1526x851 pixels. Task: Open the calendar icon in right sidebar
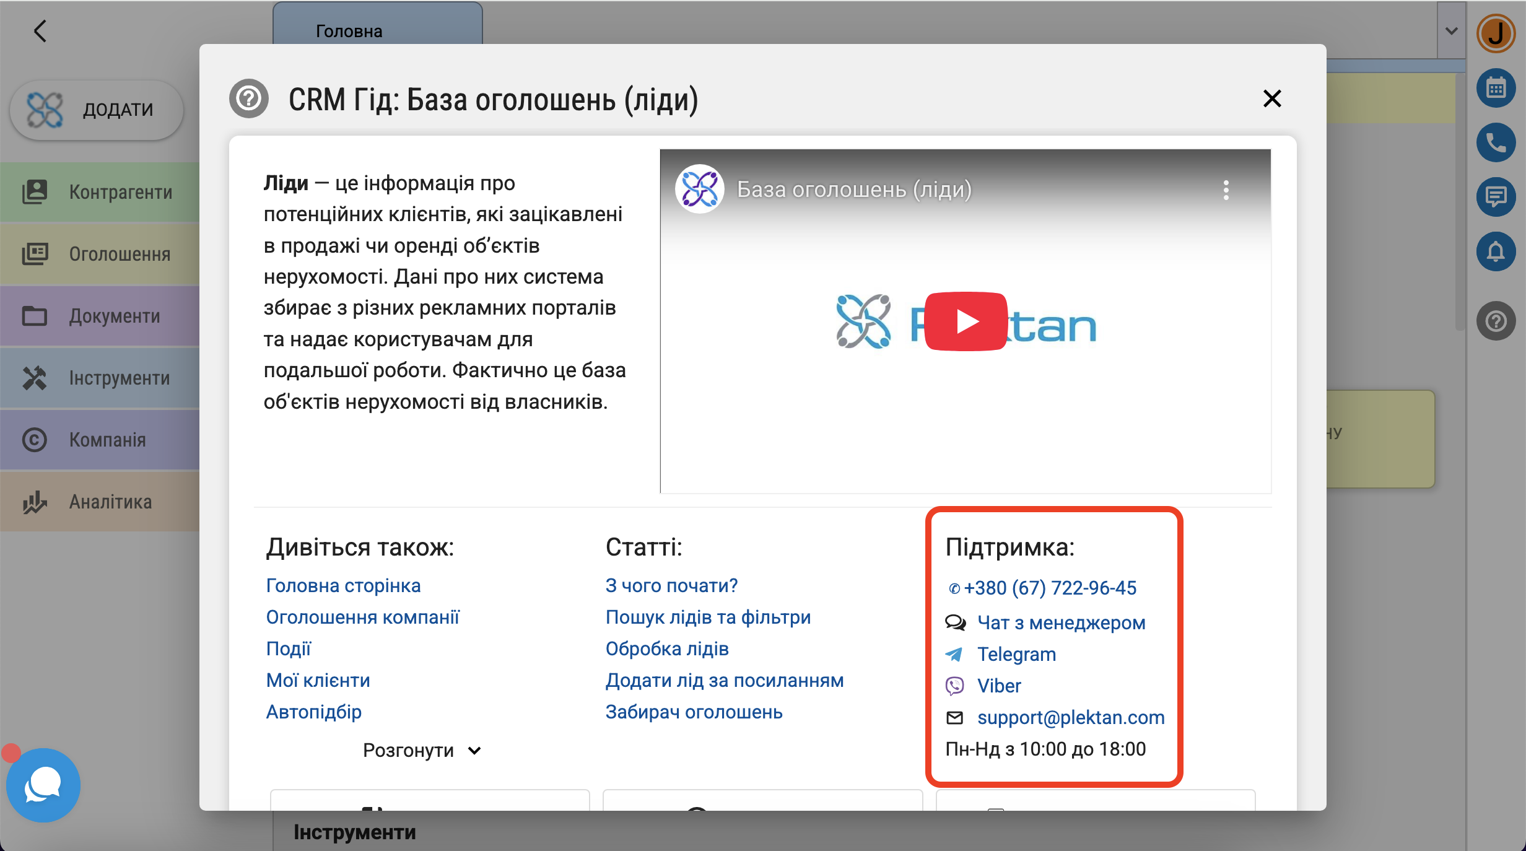point(1496,89)
